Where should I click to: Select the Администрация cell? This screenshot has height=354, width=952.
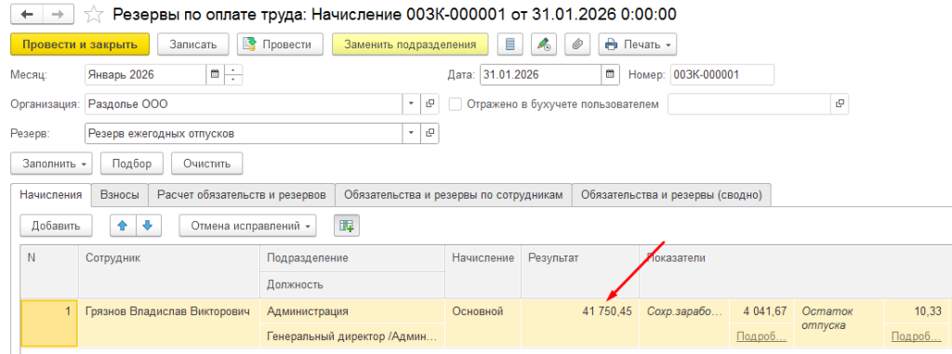352,311
